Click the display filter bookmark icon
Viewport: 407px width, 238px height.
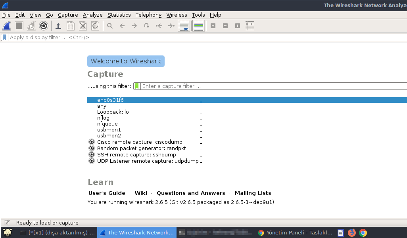pyautogui.click(x=4, y=37)
